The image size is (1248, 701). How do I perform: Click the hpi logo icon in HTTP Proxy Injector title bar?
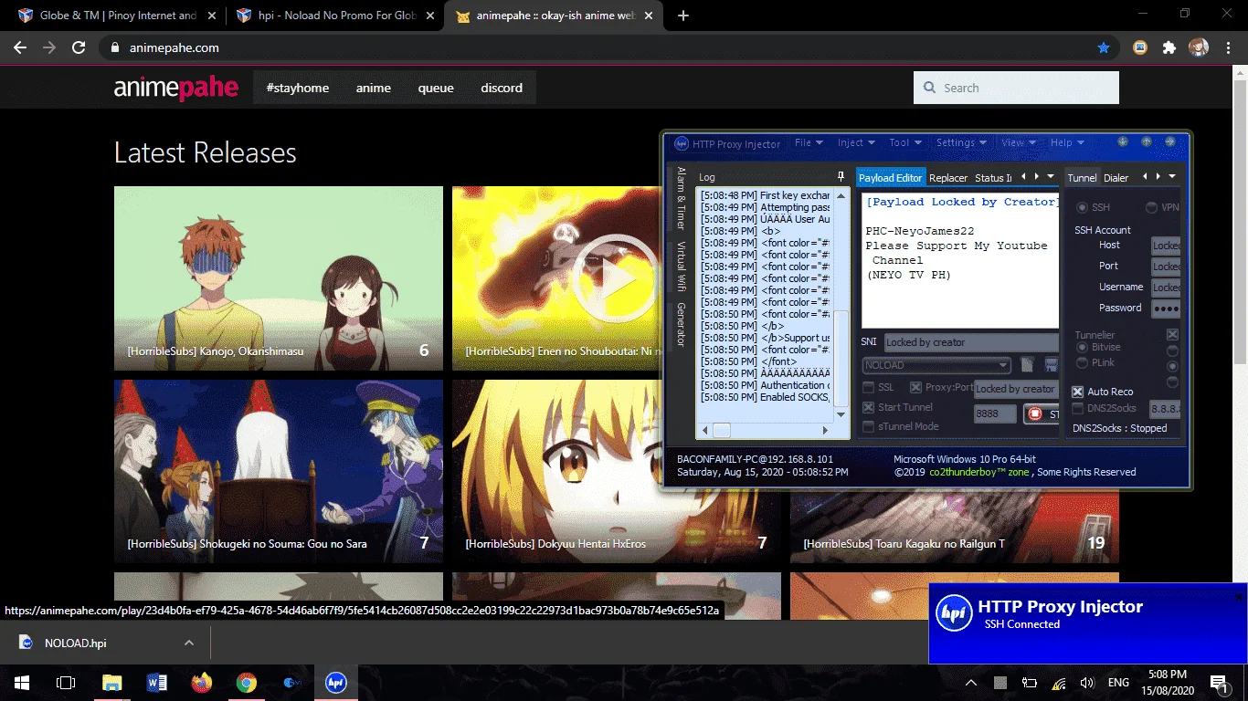point(681,143)
